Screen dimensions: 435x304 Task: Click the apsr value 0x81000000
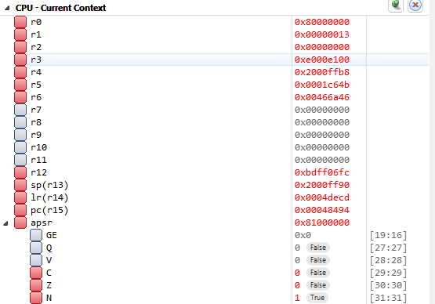322,223
